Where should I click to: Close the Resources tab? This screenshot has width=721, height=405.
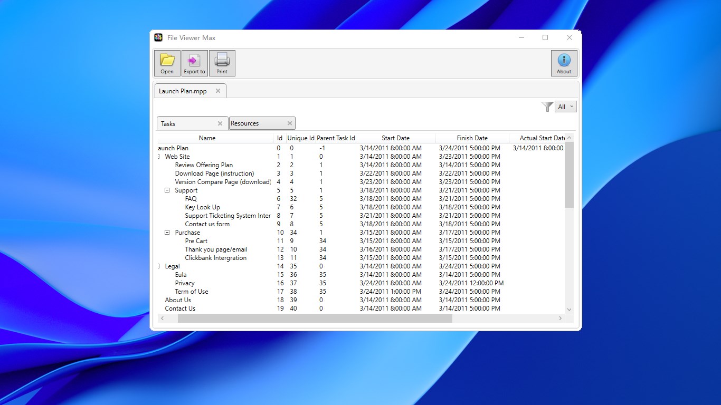coord(290,123)
